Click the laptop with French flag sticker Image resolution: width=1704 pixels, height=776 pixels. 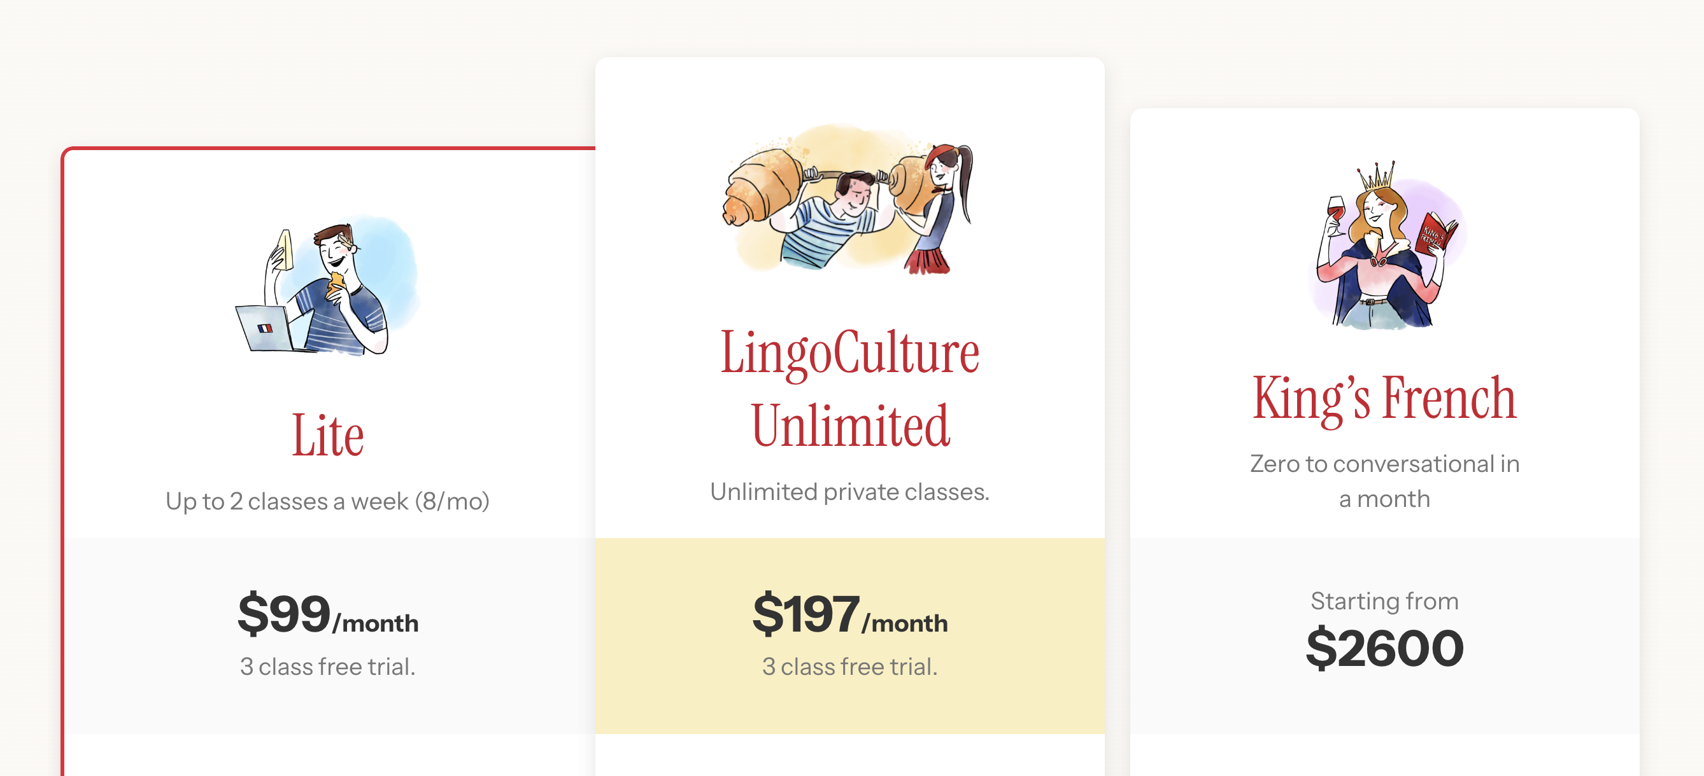point(265,328)
